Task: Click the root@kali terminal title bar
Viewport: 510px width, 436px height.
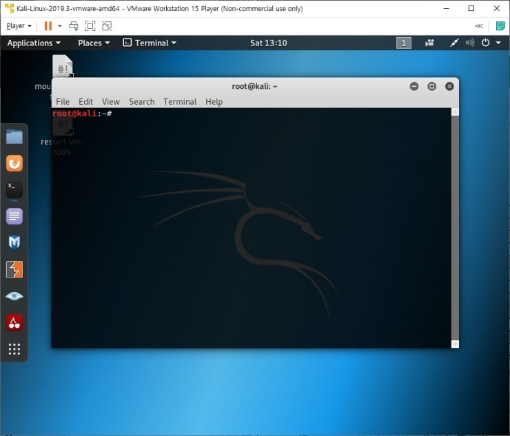Action: (254, 86)
